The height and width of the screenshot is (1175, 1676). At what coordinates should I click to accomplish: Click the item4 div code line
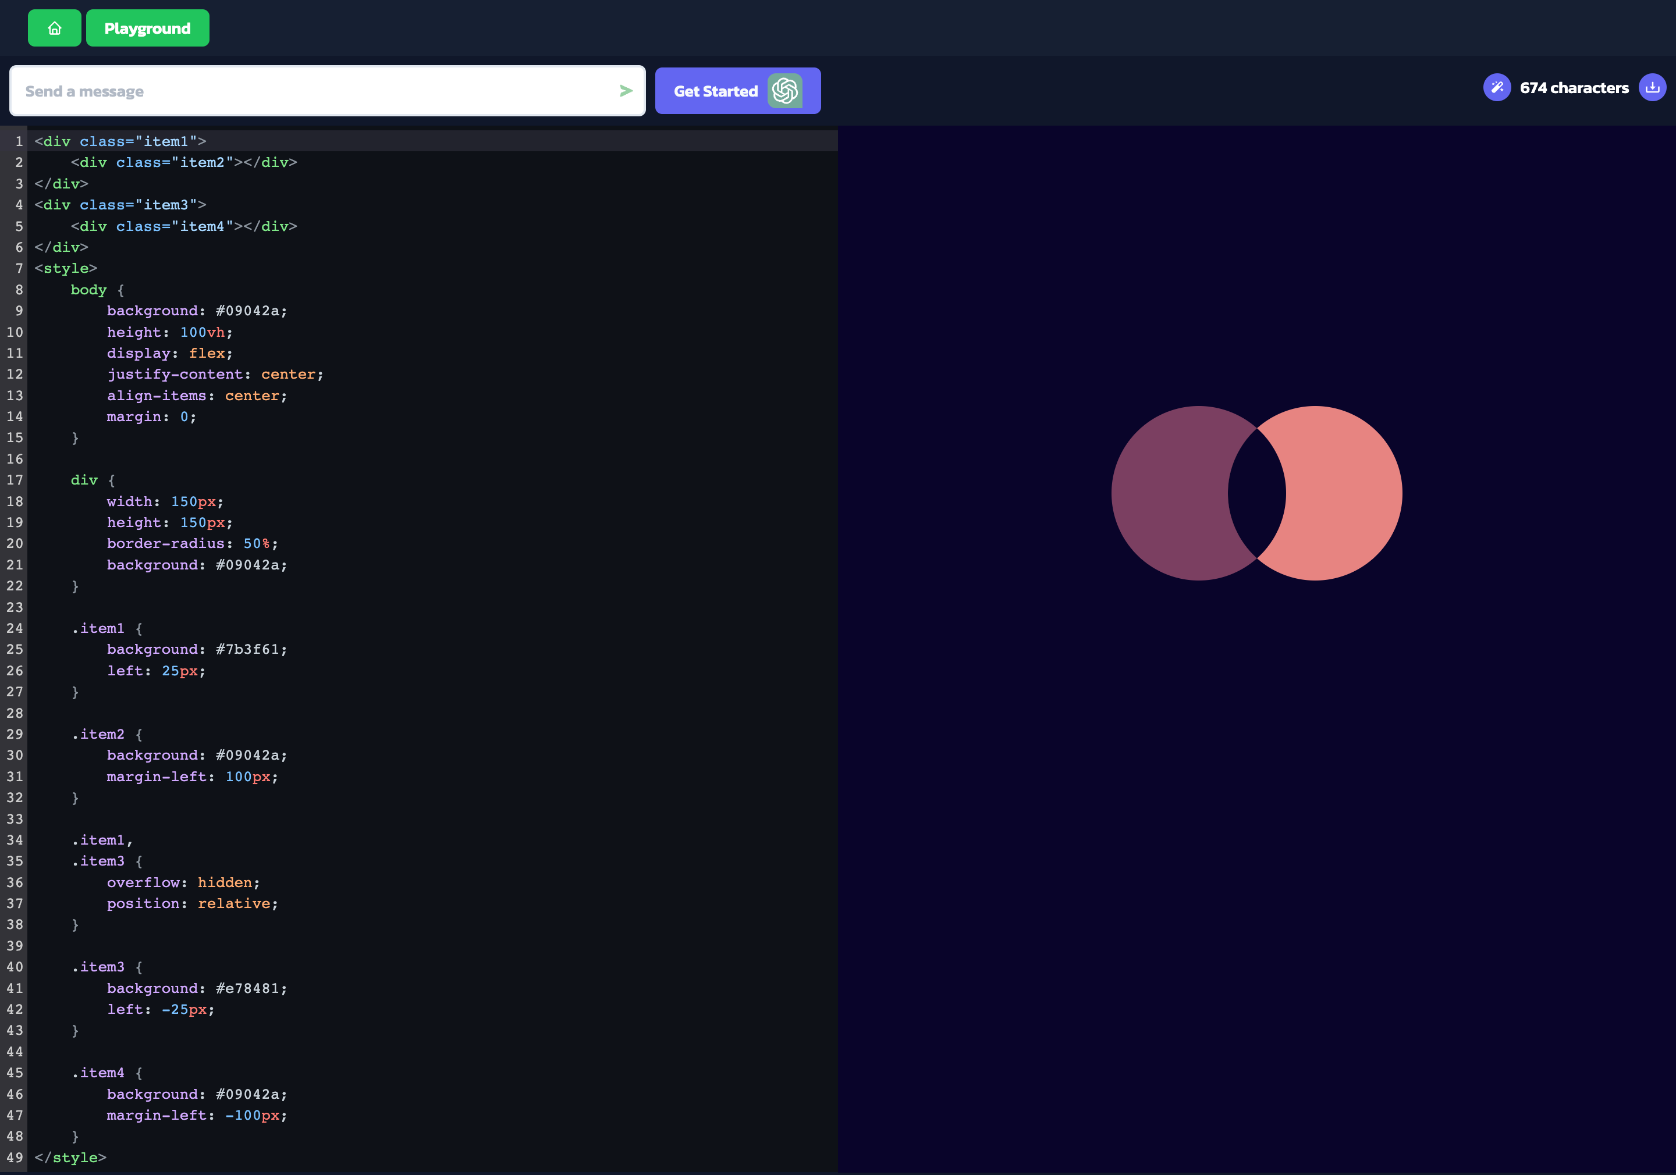184,226
